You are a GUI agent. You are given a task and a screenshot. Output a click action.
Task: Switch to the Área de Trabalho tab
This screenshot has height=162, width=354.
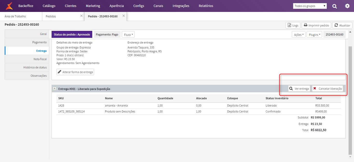pyautogui.click(x=21, y=16)
